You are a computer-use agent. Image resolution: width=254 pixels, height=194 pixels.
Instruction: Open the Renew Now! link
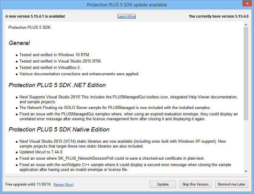point(63,184)
